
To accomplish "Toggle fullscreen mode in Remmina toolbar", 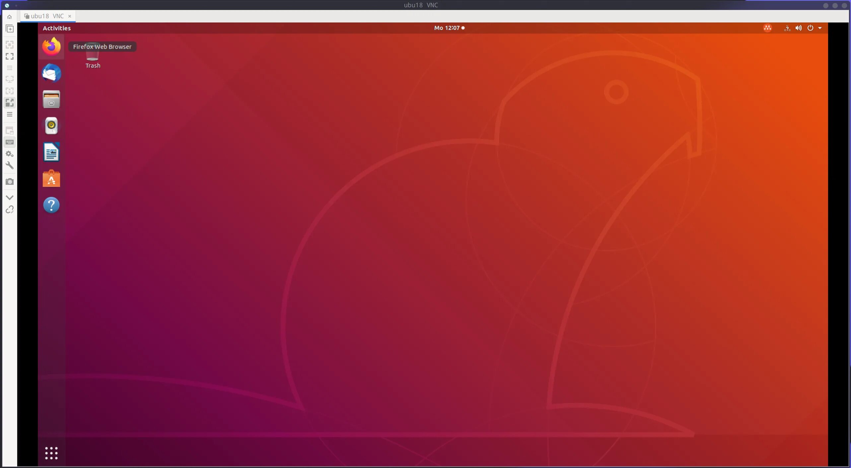I will [x=10, y=56].
